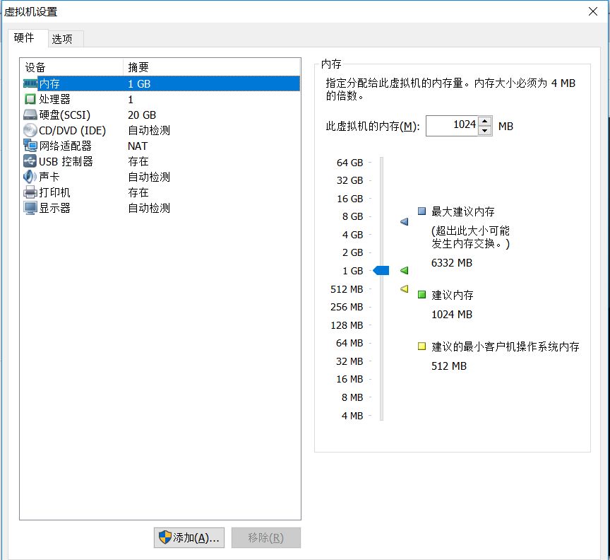
Task: Select the 内存 memory chip icon
Action: pyautogui.click(x=30, y=83)
